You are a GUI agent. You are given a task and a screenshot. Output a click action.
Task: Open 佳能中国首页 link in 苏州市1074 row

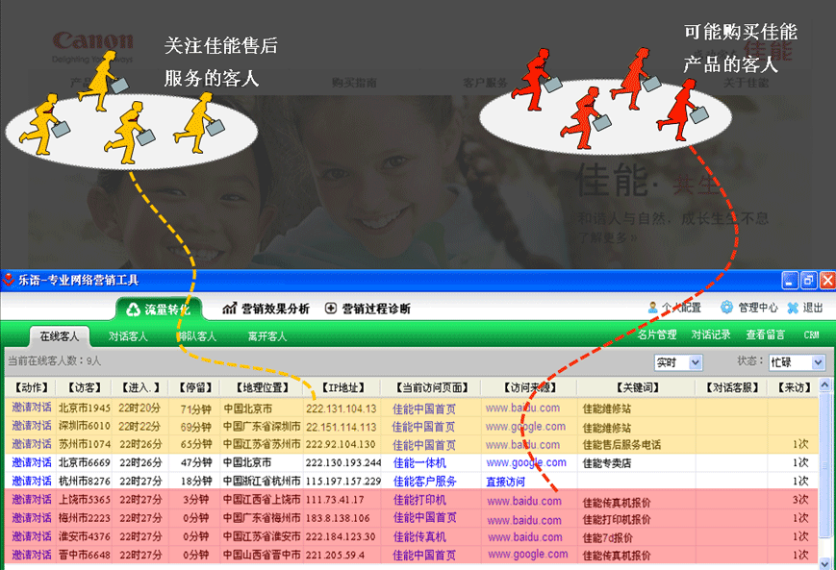click(423, 445)
